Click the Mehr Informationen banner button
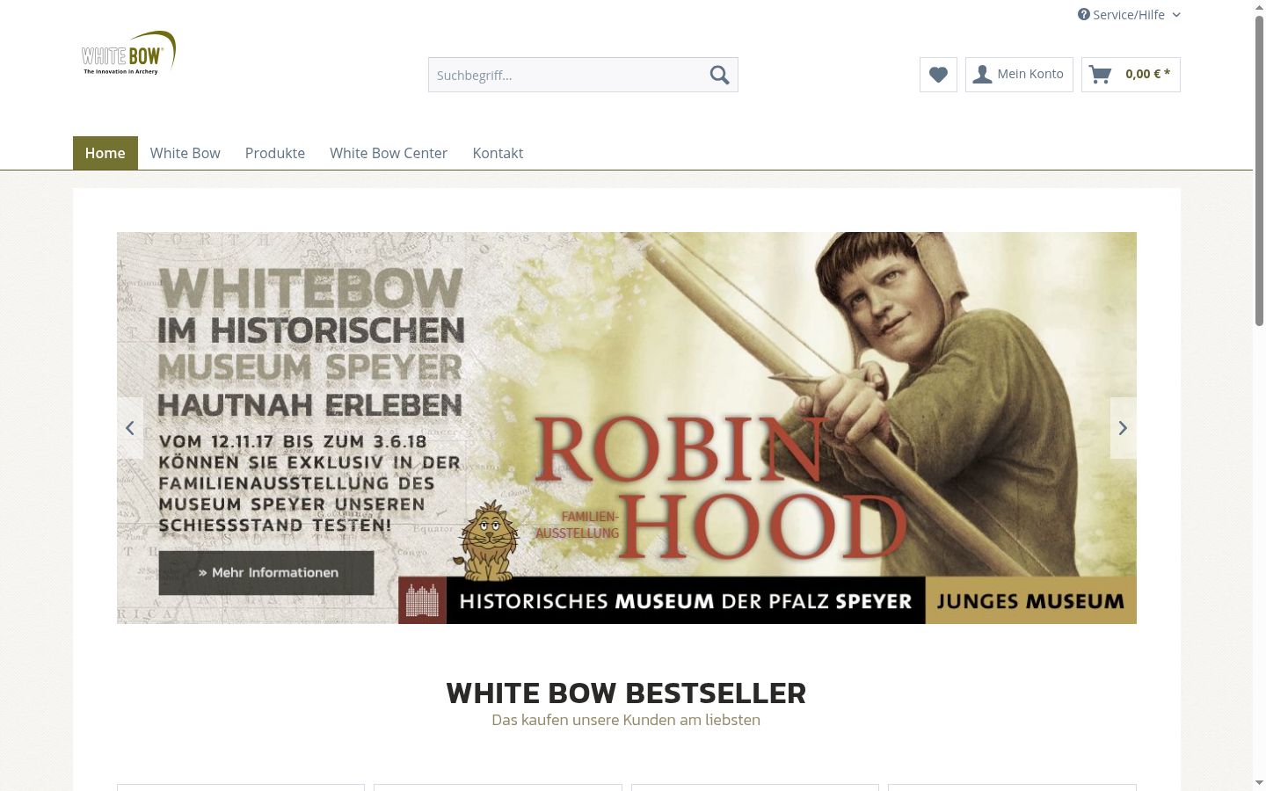This screenshot has height=791, width=1266. click(x=266, y=573)
